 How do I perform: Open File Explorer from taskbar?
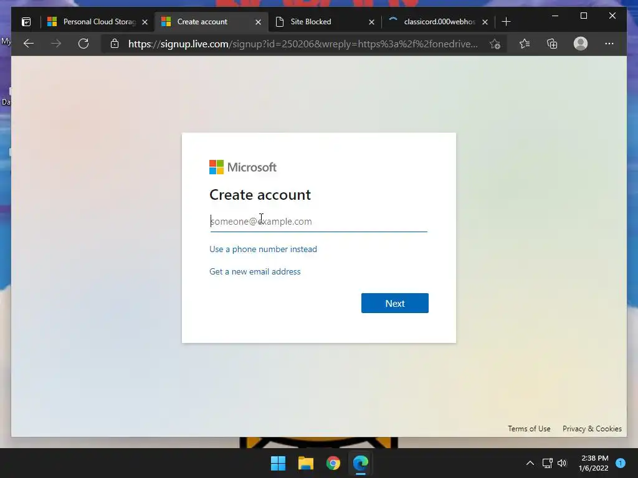305,463
